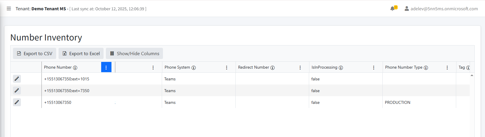This screenshot has height=137, width=485.
Task: Open Phone Number column options menu
Action: pyautogui.click(x=106, y=67)
